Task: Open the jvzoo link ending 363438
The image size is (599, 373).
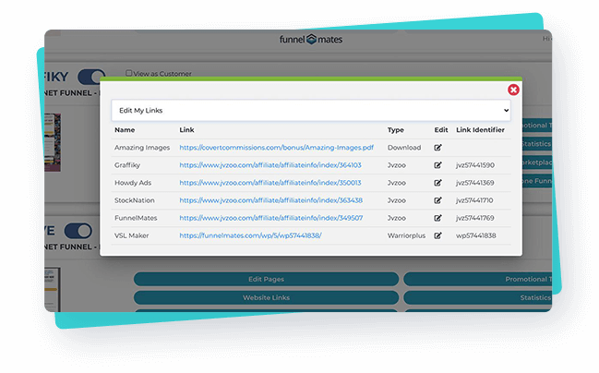Action: [x=270, y=200]
